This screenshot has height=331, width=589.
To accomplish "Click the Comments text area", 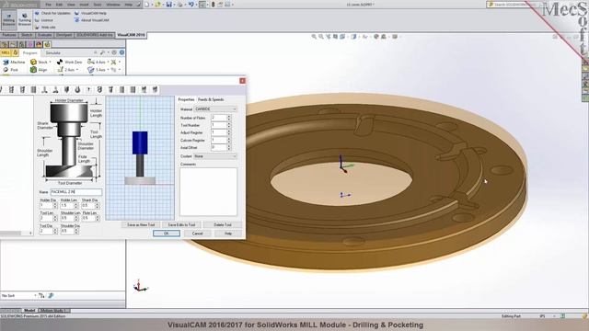I will 209,192.
